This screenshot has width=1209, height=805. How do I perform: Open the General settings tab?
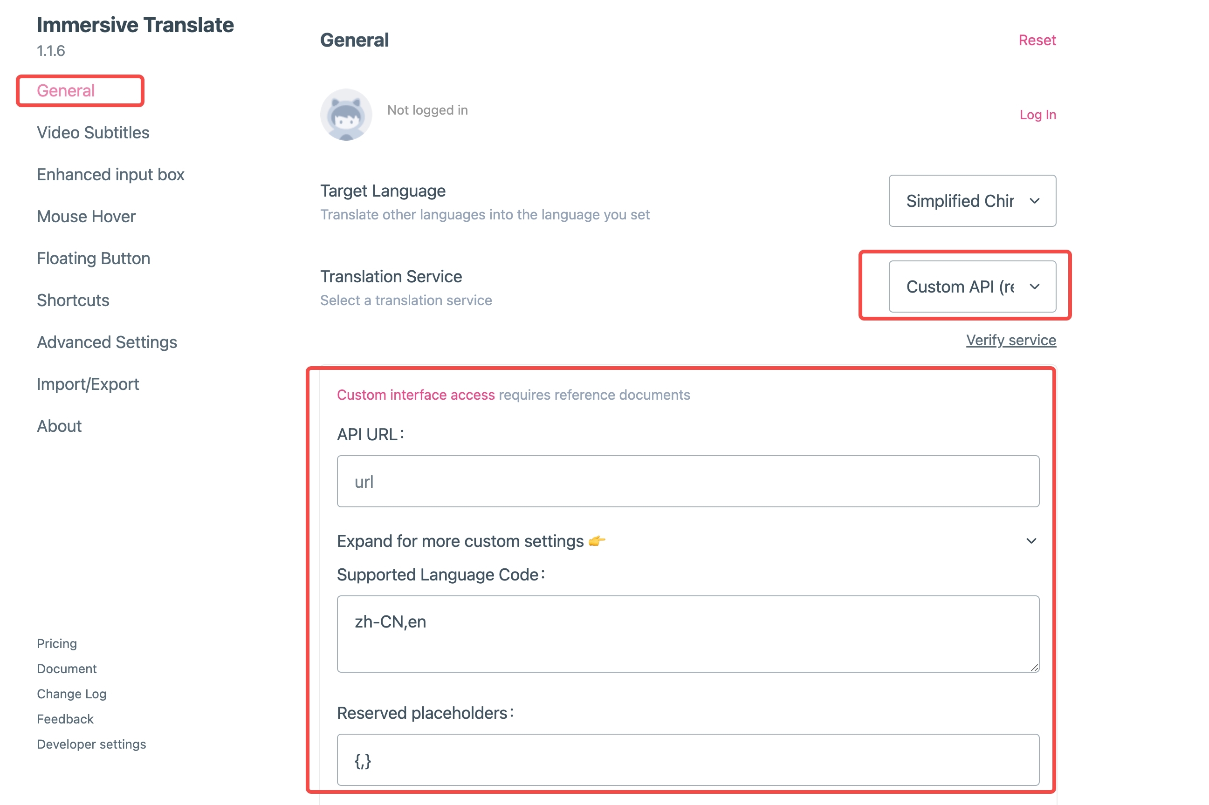(66, 90)
